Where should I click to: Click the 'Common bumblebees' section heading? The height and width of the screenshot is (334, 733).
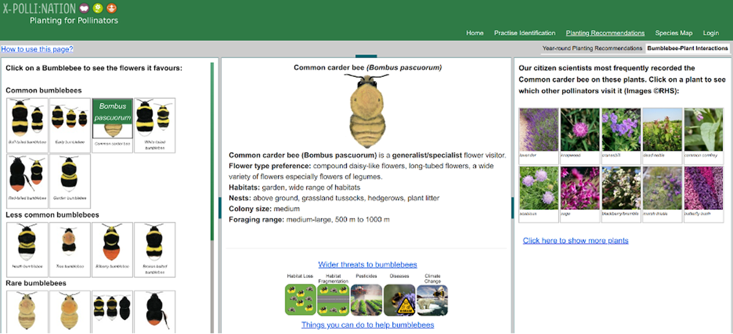[x=44, y=90]
